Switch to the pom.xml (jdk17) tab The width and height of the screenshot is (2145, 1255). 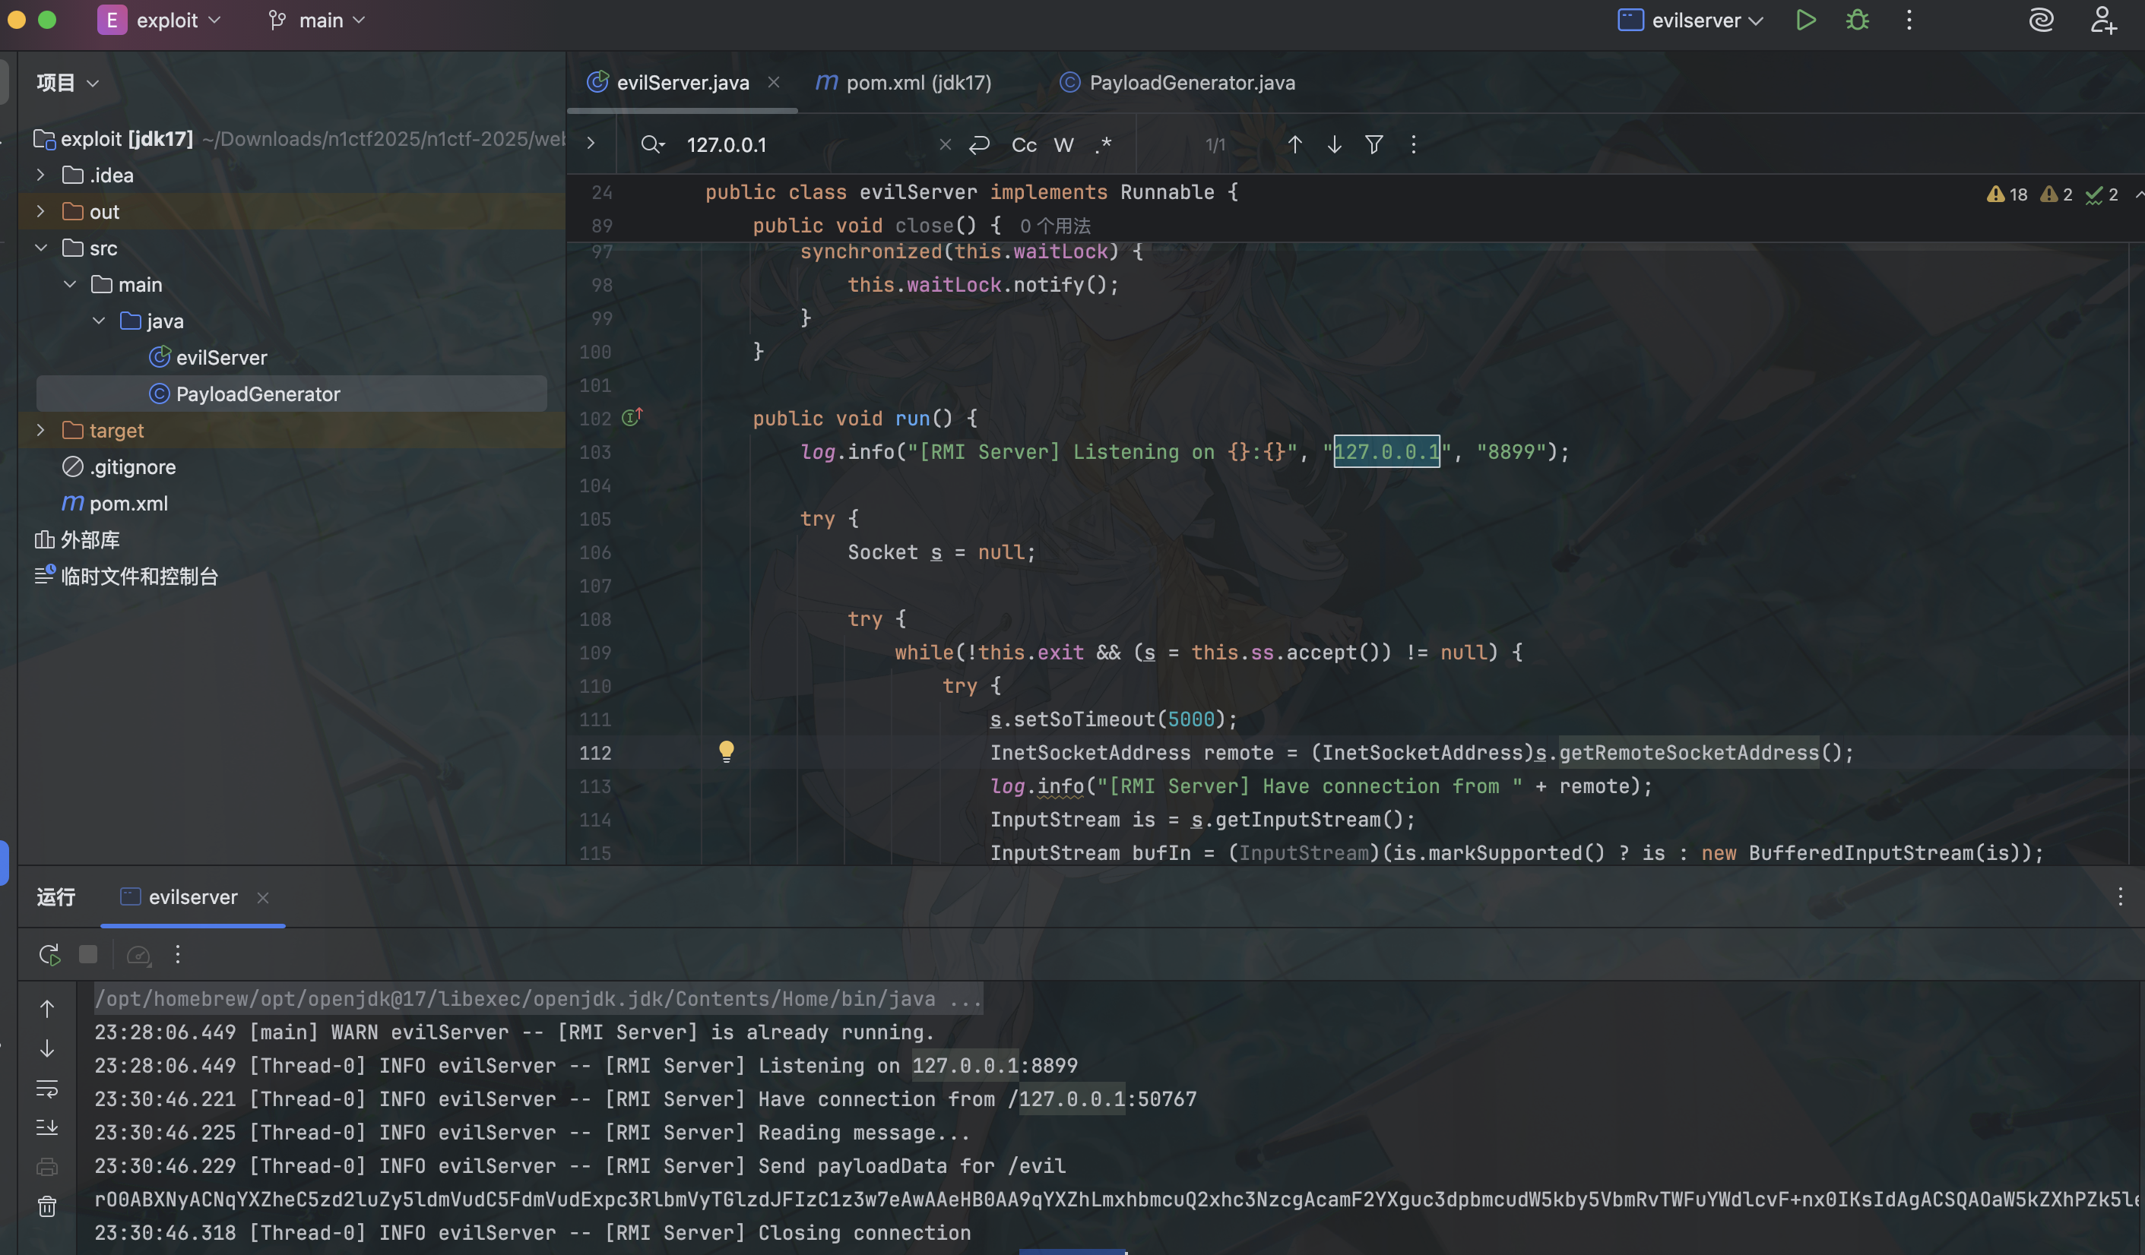(x=917, y=83)
